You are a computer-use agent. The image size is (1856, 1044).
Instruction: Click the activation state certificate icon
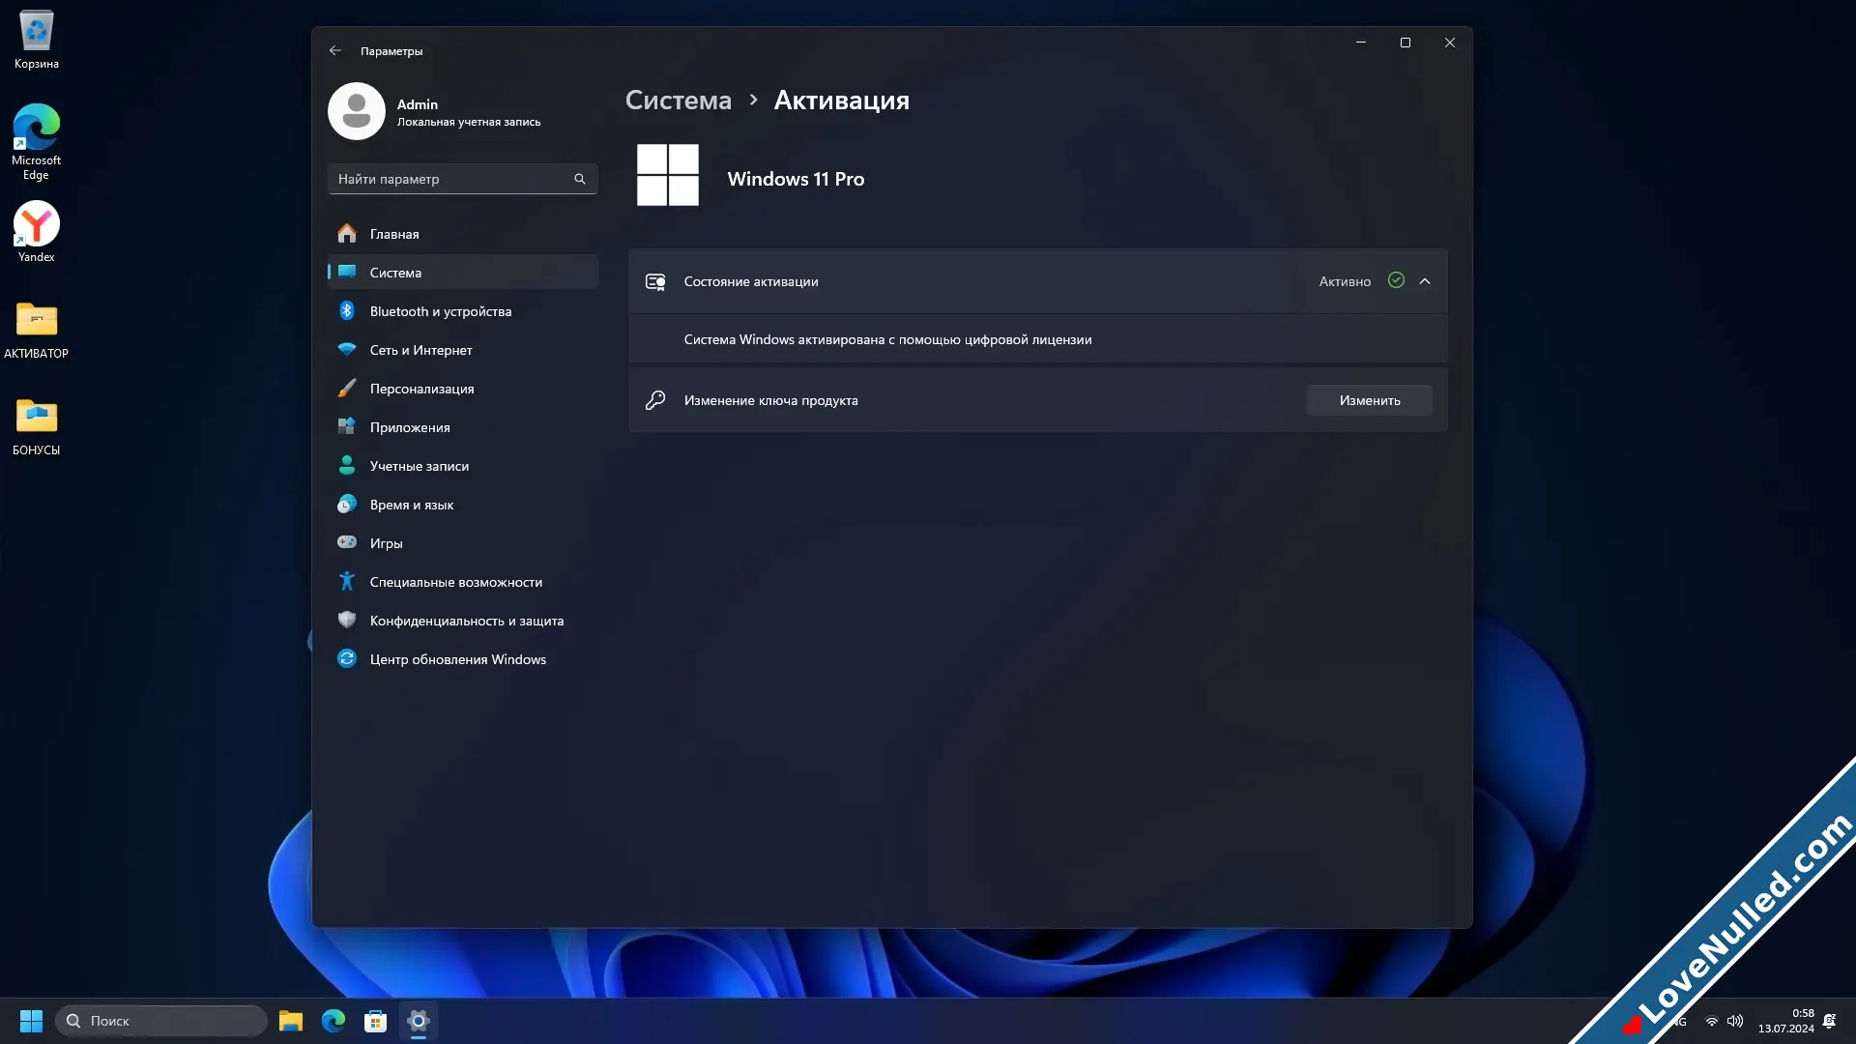[655, 281]
